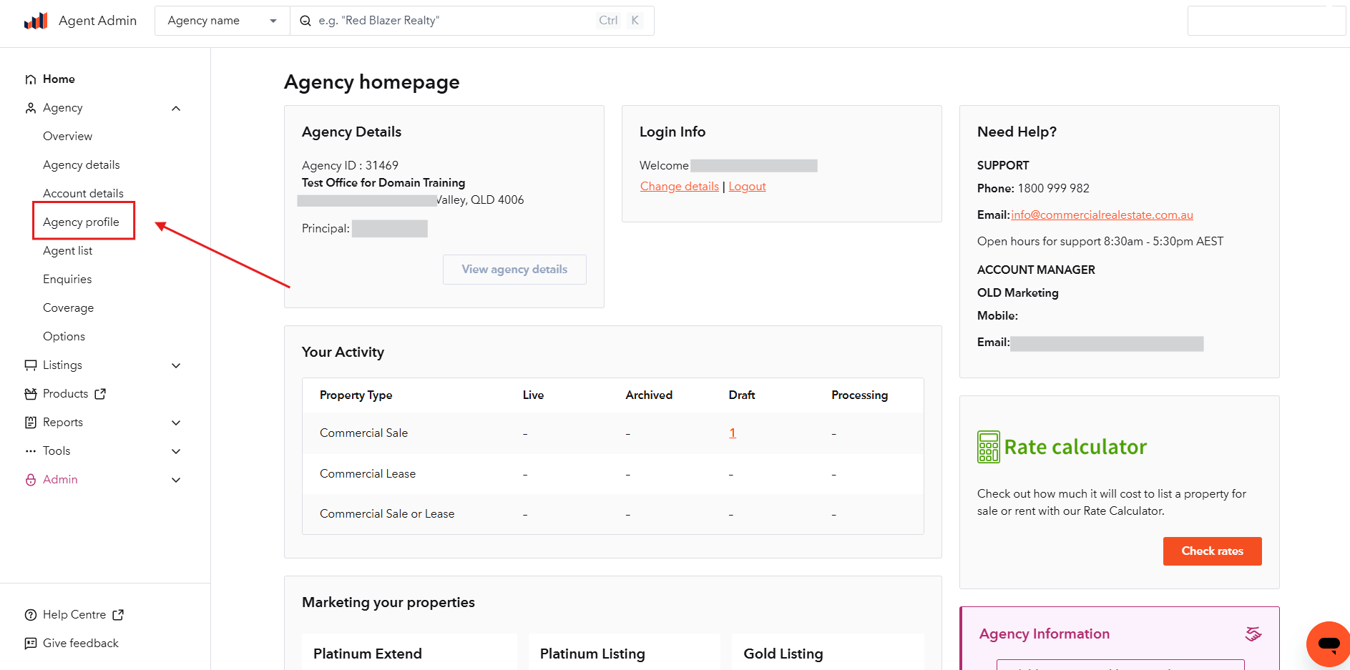The image size is (1350, 670).
Task: Click the Give feedback speech icon
Action: [31, 644]
